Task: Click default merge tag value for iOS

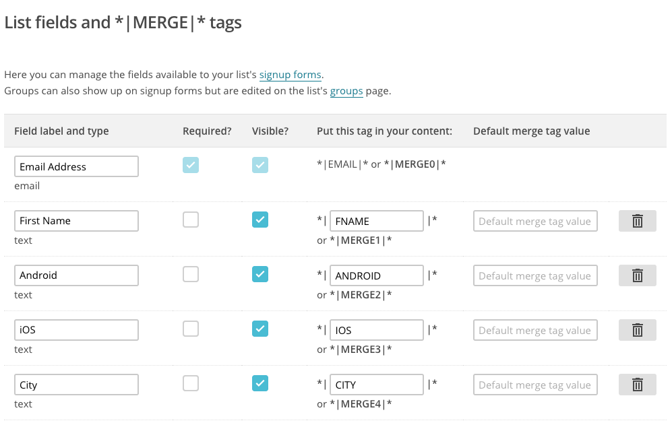Action: [535, 330]
